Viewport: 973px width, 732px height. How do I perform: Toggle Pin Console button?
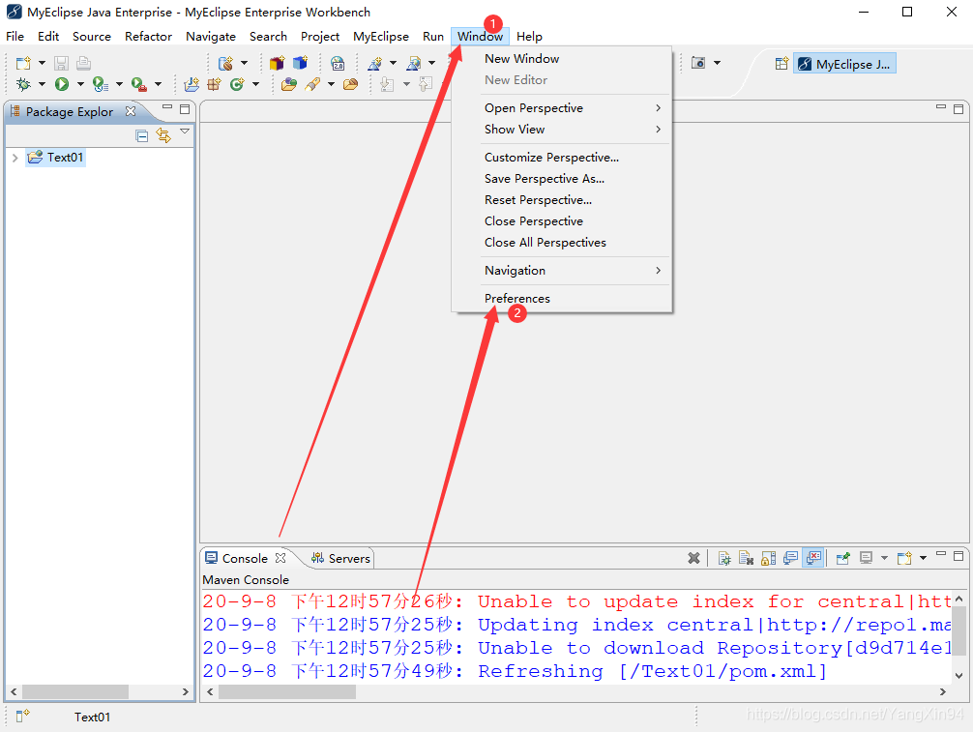pos(842,558)
